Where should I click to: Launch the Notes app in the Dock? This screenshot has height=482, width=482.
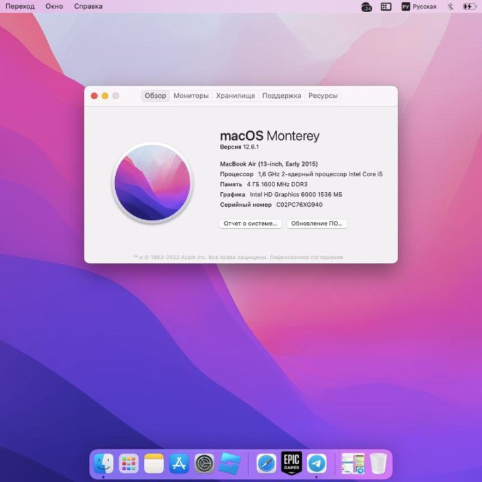tap(154, 463)
